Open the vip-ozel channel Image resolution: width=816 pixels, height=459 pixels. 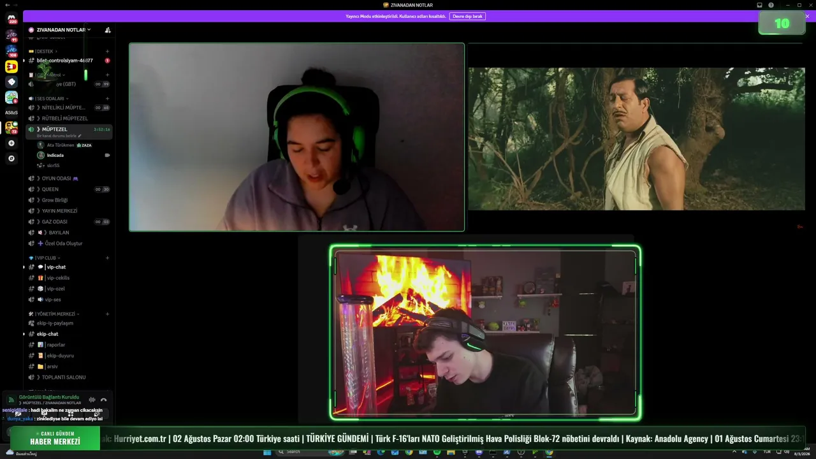69,289
